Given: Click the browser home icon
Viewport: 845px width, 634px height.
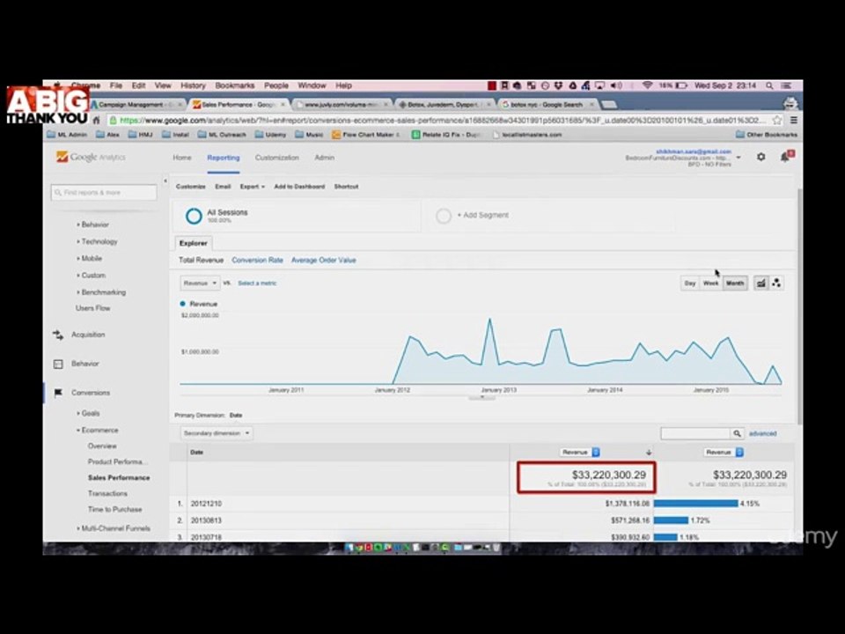Looking at the screenshot, I should tap(97, 121).
